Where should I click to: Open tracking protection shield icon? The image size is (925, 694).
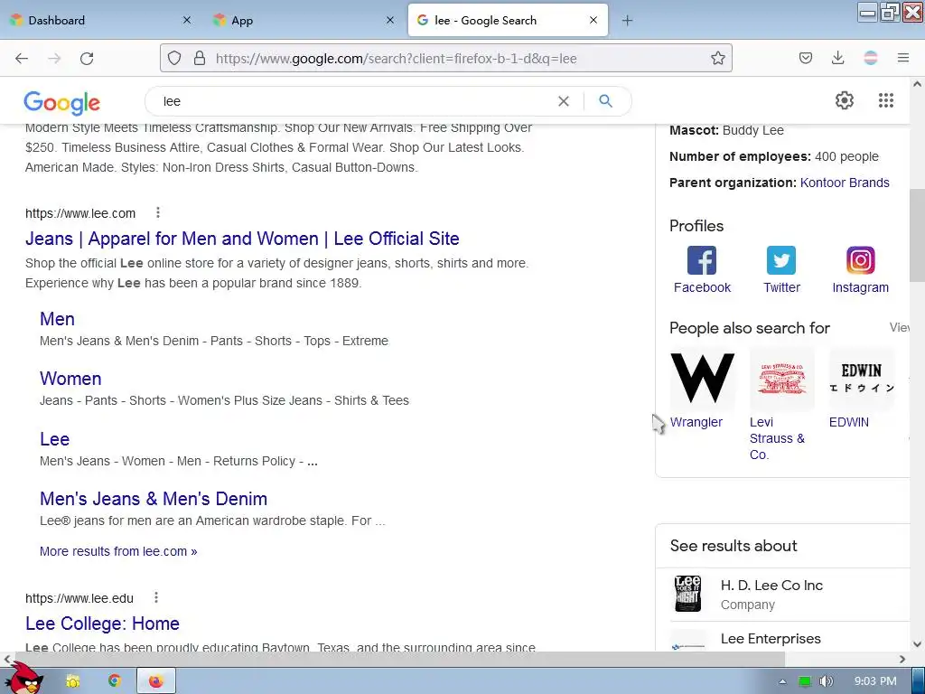[x=174, y=58]
